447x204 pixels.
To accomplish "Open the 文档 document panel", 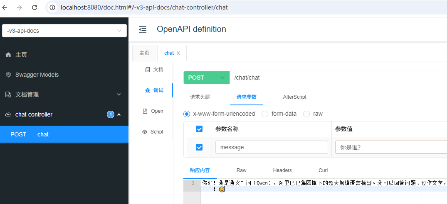I will point(154,70).
